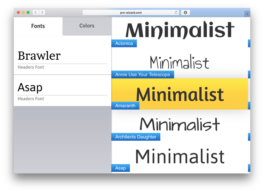The width and height of the screenshot is (264, 193).
Task: Switch to the Colors tab
Action: click(x=87, y=26)
